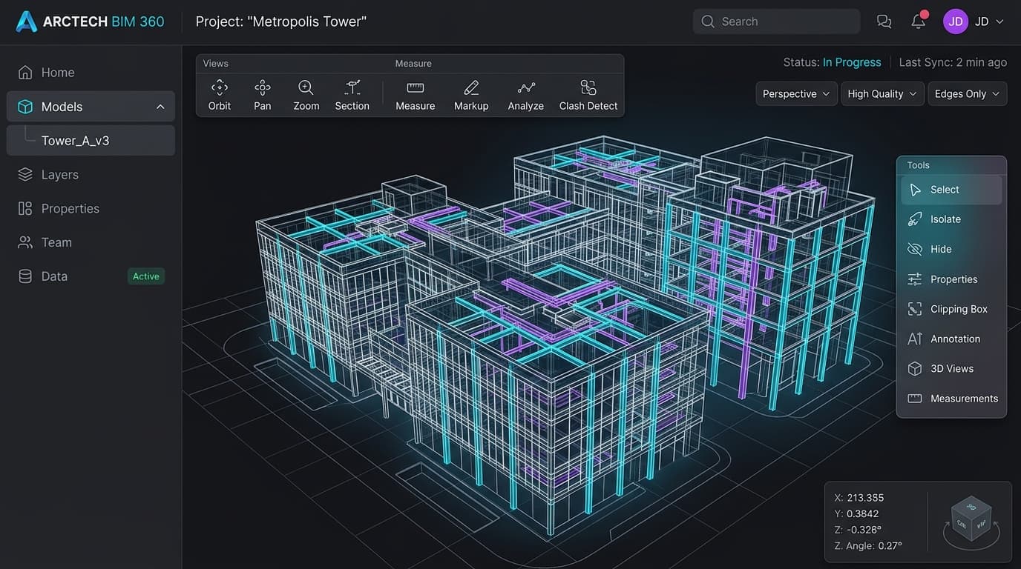This screenshot has height=569, width=1021.
Task: Click the In Progress status text
Action: tap(852, 62)
